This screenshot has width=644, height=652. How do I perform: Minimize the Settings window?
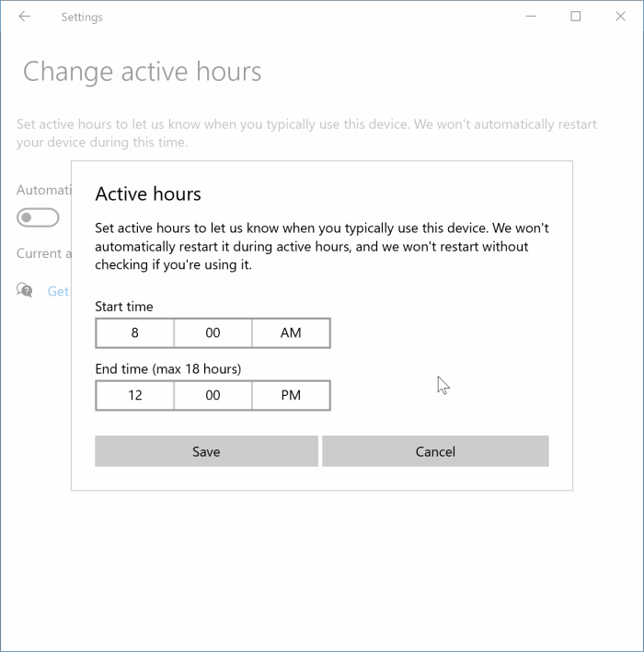point(531,17)
